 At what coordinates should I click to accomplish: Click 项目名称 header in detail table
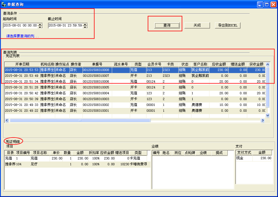tap(40, 153)
